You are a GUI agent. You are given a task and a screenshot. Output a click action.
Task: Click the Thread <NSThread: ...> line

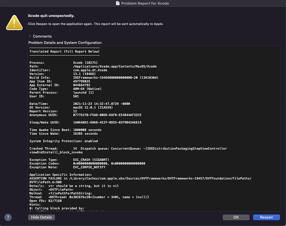pyautogui.click(x=89, y=197)
